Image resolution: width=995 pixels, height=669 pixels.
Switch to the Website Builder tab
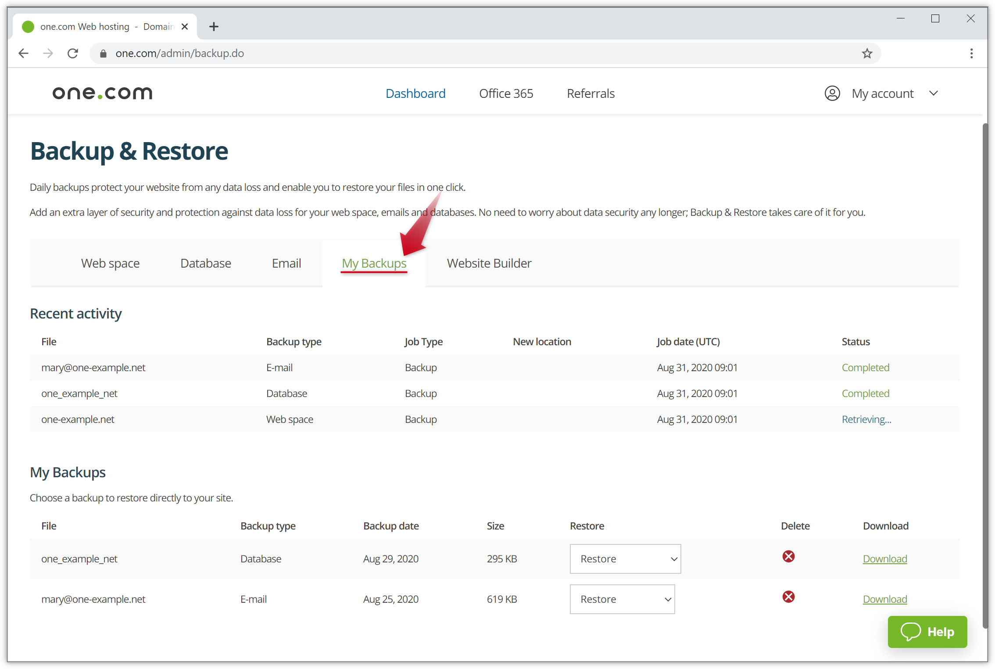tap(489, 263)
